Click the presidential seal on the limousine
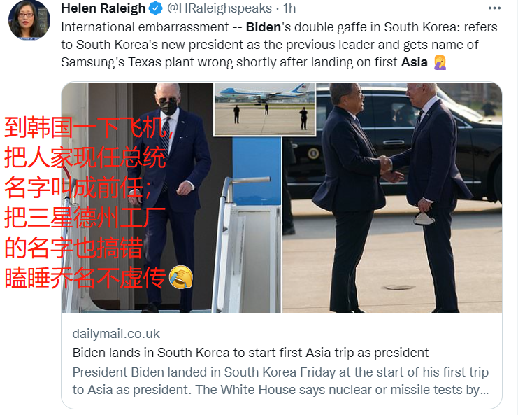The image size is (518, 415). [313, 153]
